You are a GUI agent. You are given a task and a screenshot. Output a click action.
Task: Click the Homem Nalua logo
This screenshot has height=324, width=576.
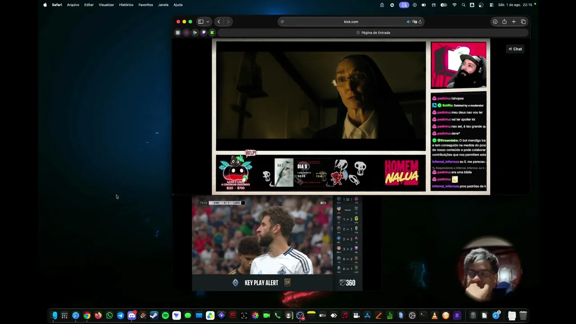[x=401, y=172]
